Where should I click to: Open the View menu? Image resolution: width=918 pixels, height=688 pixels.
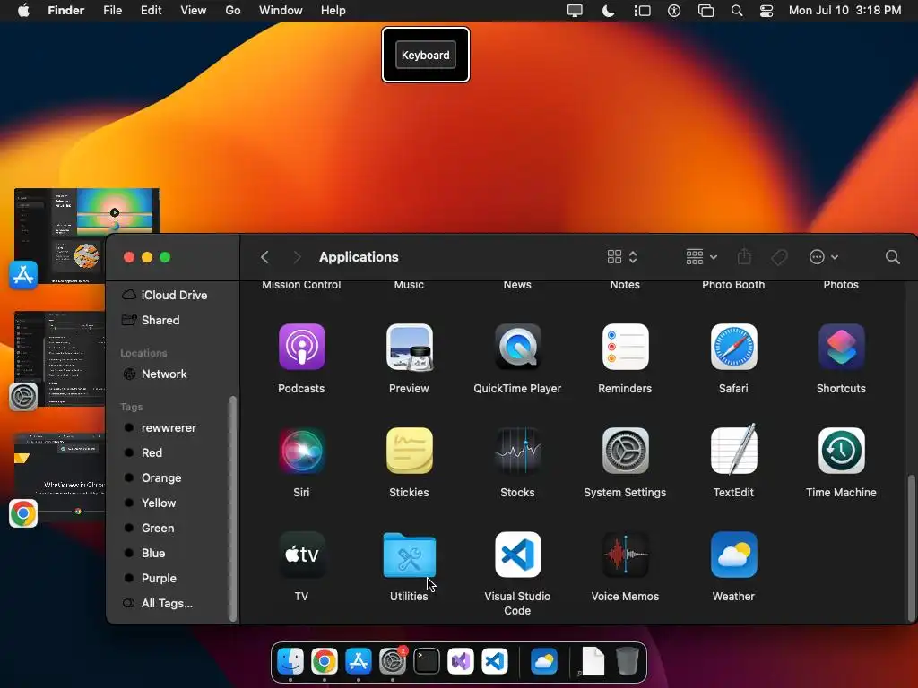pos(194,11)
